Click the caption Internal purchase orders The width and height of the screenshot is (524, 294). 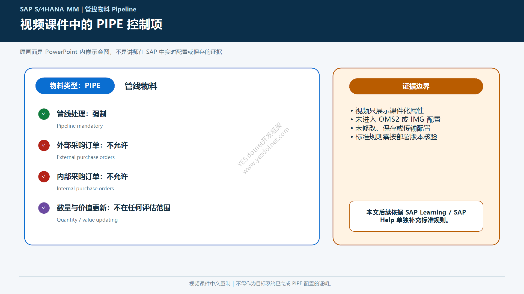point(85,188)
